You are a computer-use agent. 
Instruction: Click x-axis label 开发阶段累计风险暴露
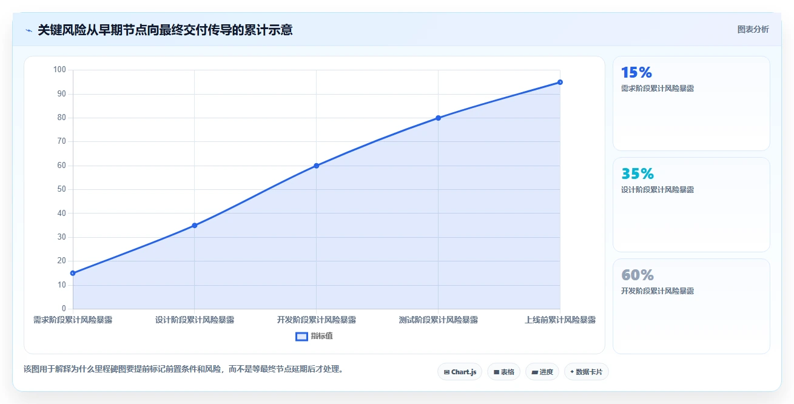click(x=316, y=320)
